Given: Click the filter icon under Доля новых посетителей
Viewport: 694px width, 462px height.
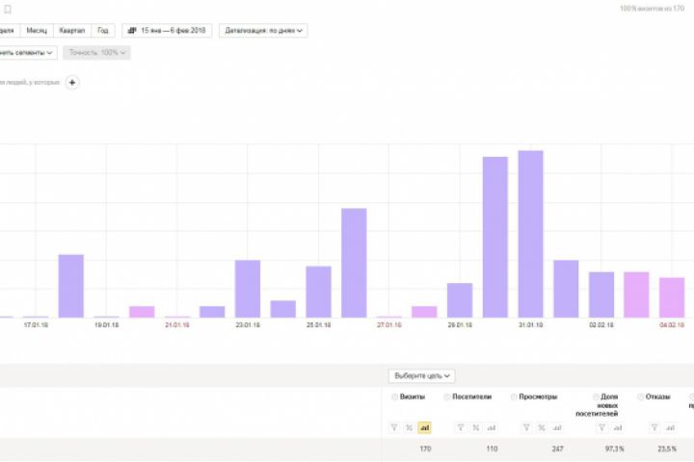Looking at the screenshot, I should tap(601, 427).
